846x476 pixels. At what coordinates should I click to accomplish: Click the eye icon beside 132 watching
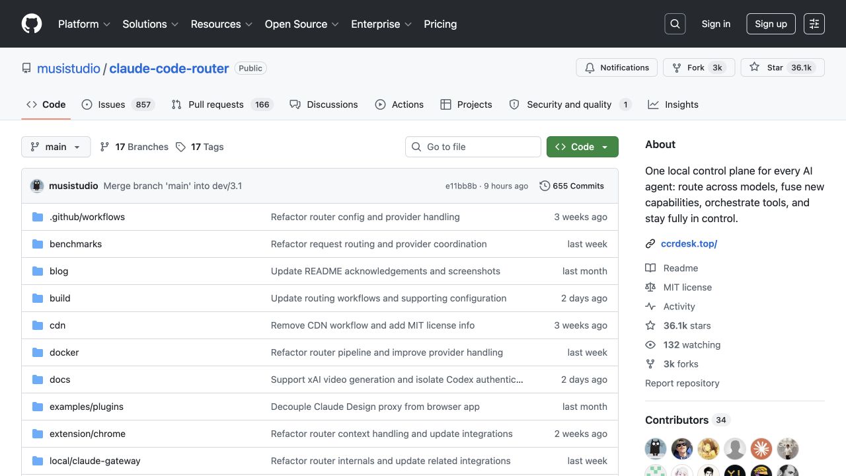650,344
